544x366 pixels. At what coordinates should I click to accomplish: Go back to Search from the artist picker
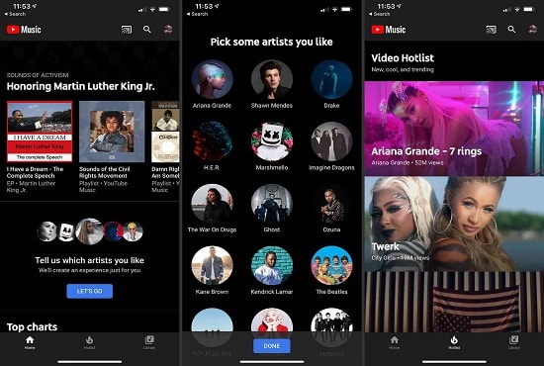(x=198, y=14)
